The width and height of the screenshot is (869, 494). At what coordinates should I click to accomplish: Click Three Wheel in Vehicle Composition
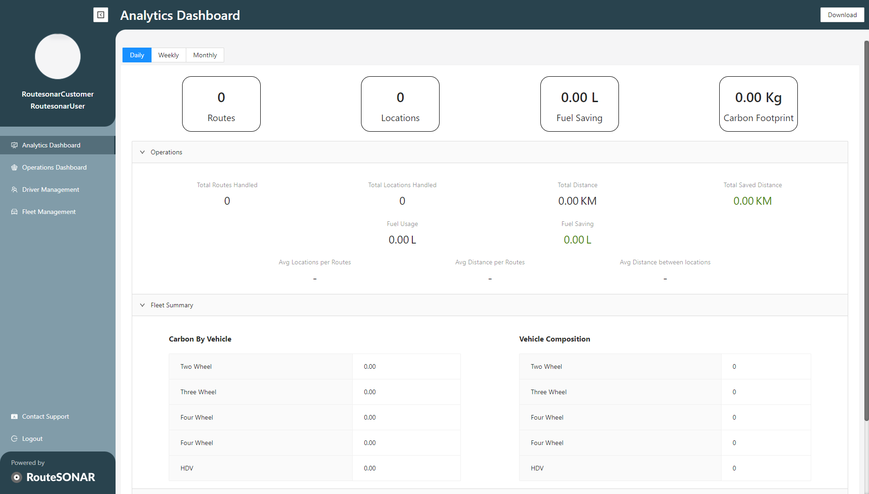(549, 392)
